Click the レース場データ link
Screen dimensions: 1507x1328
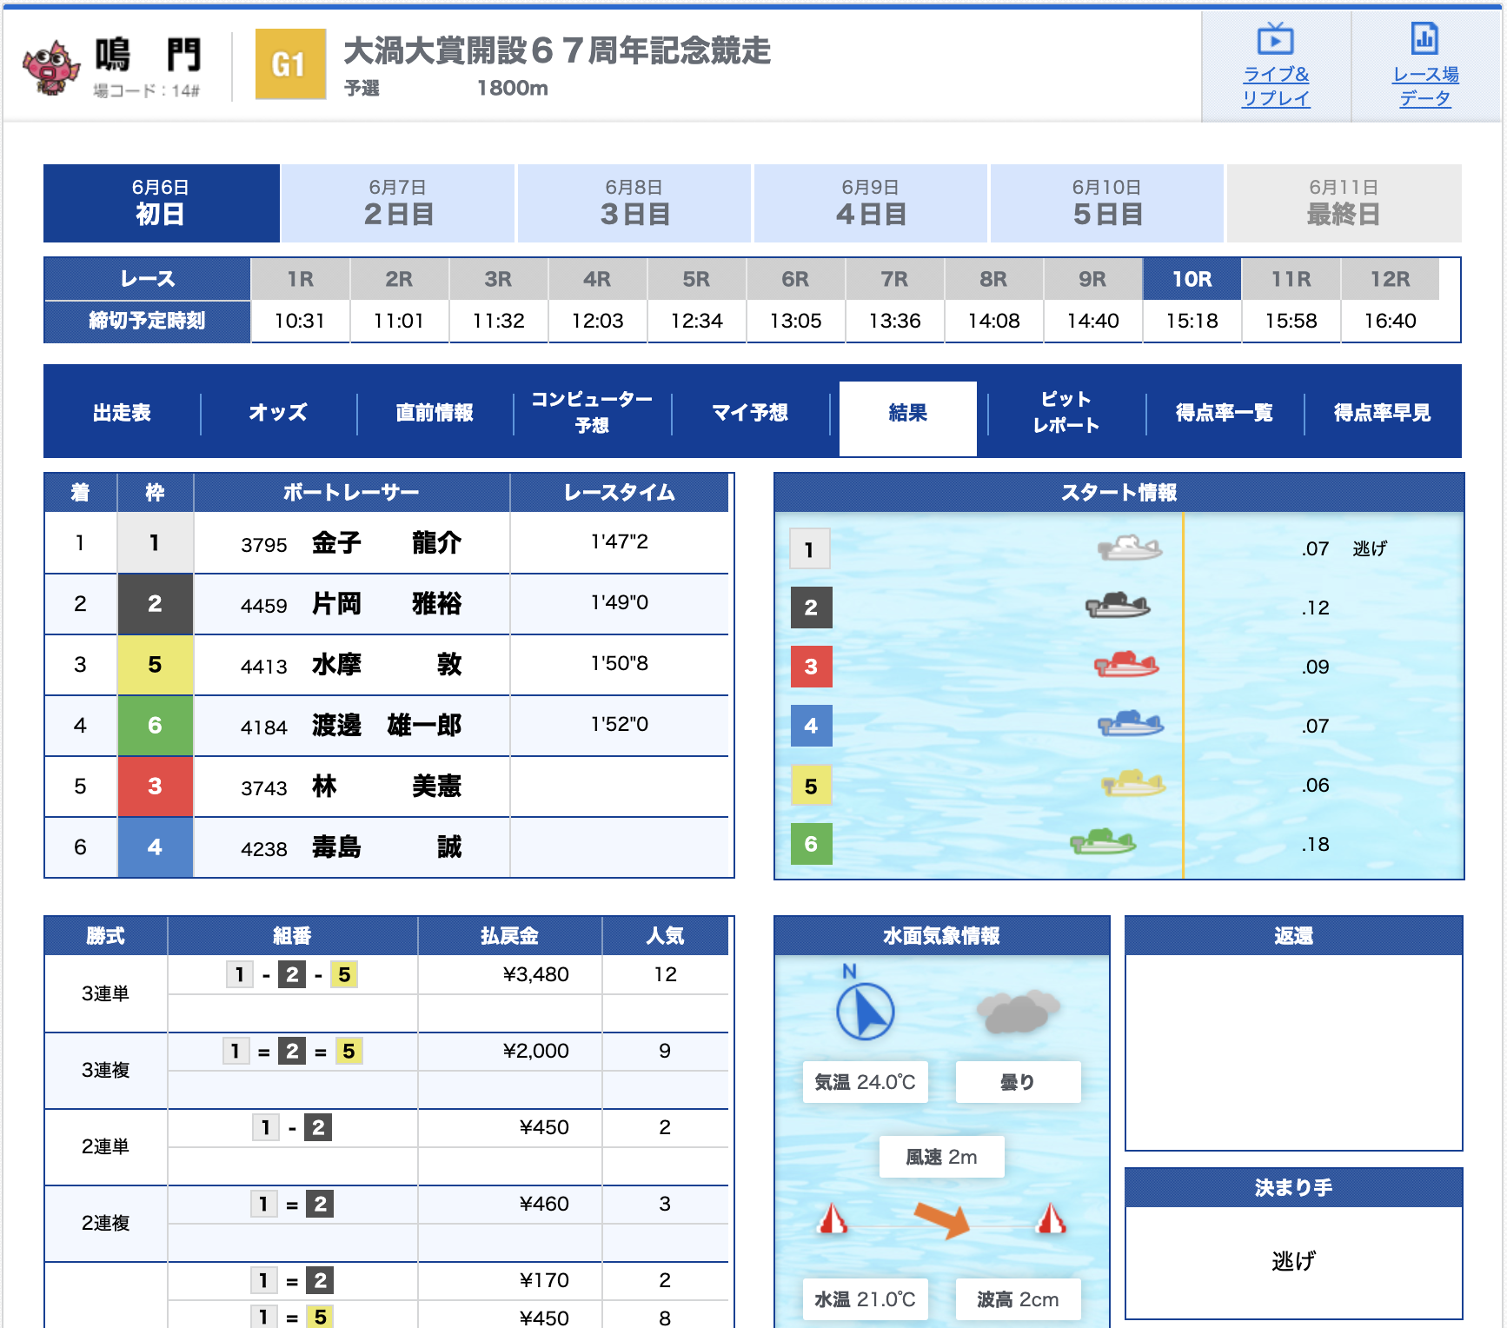1424,86
